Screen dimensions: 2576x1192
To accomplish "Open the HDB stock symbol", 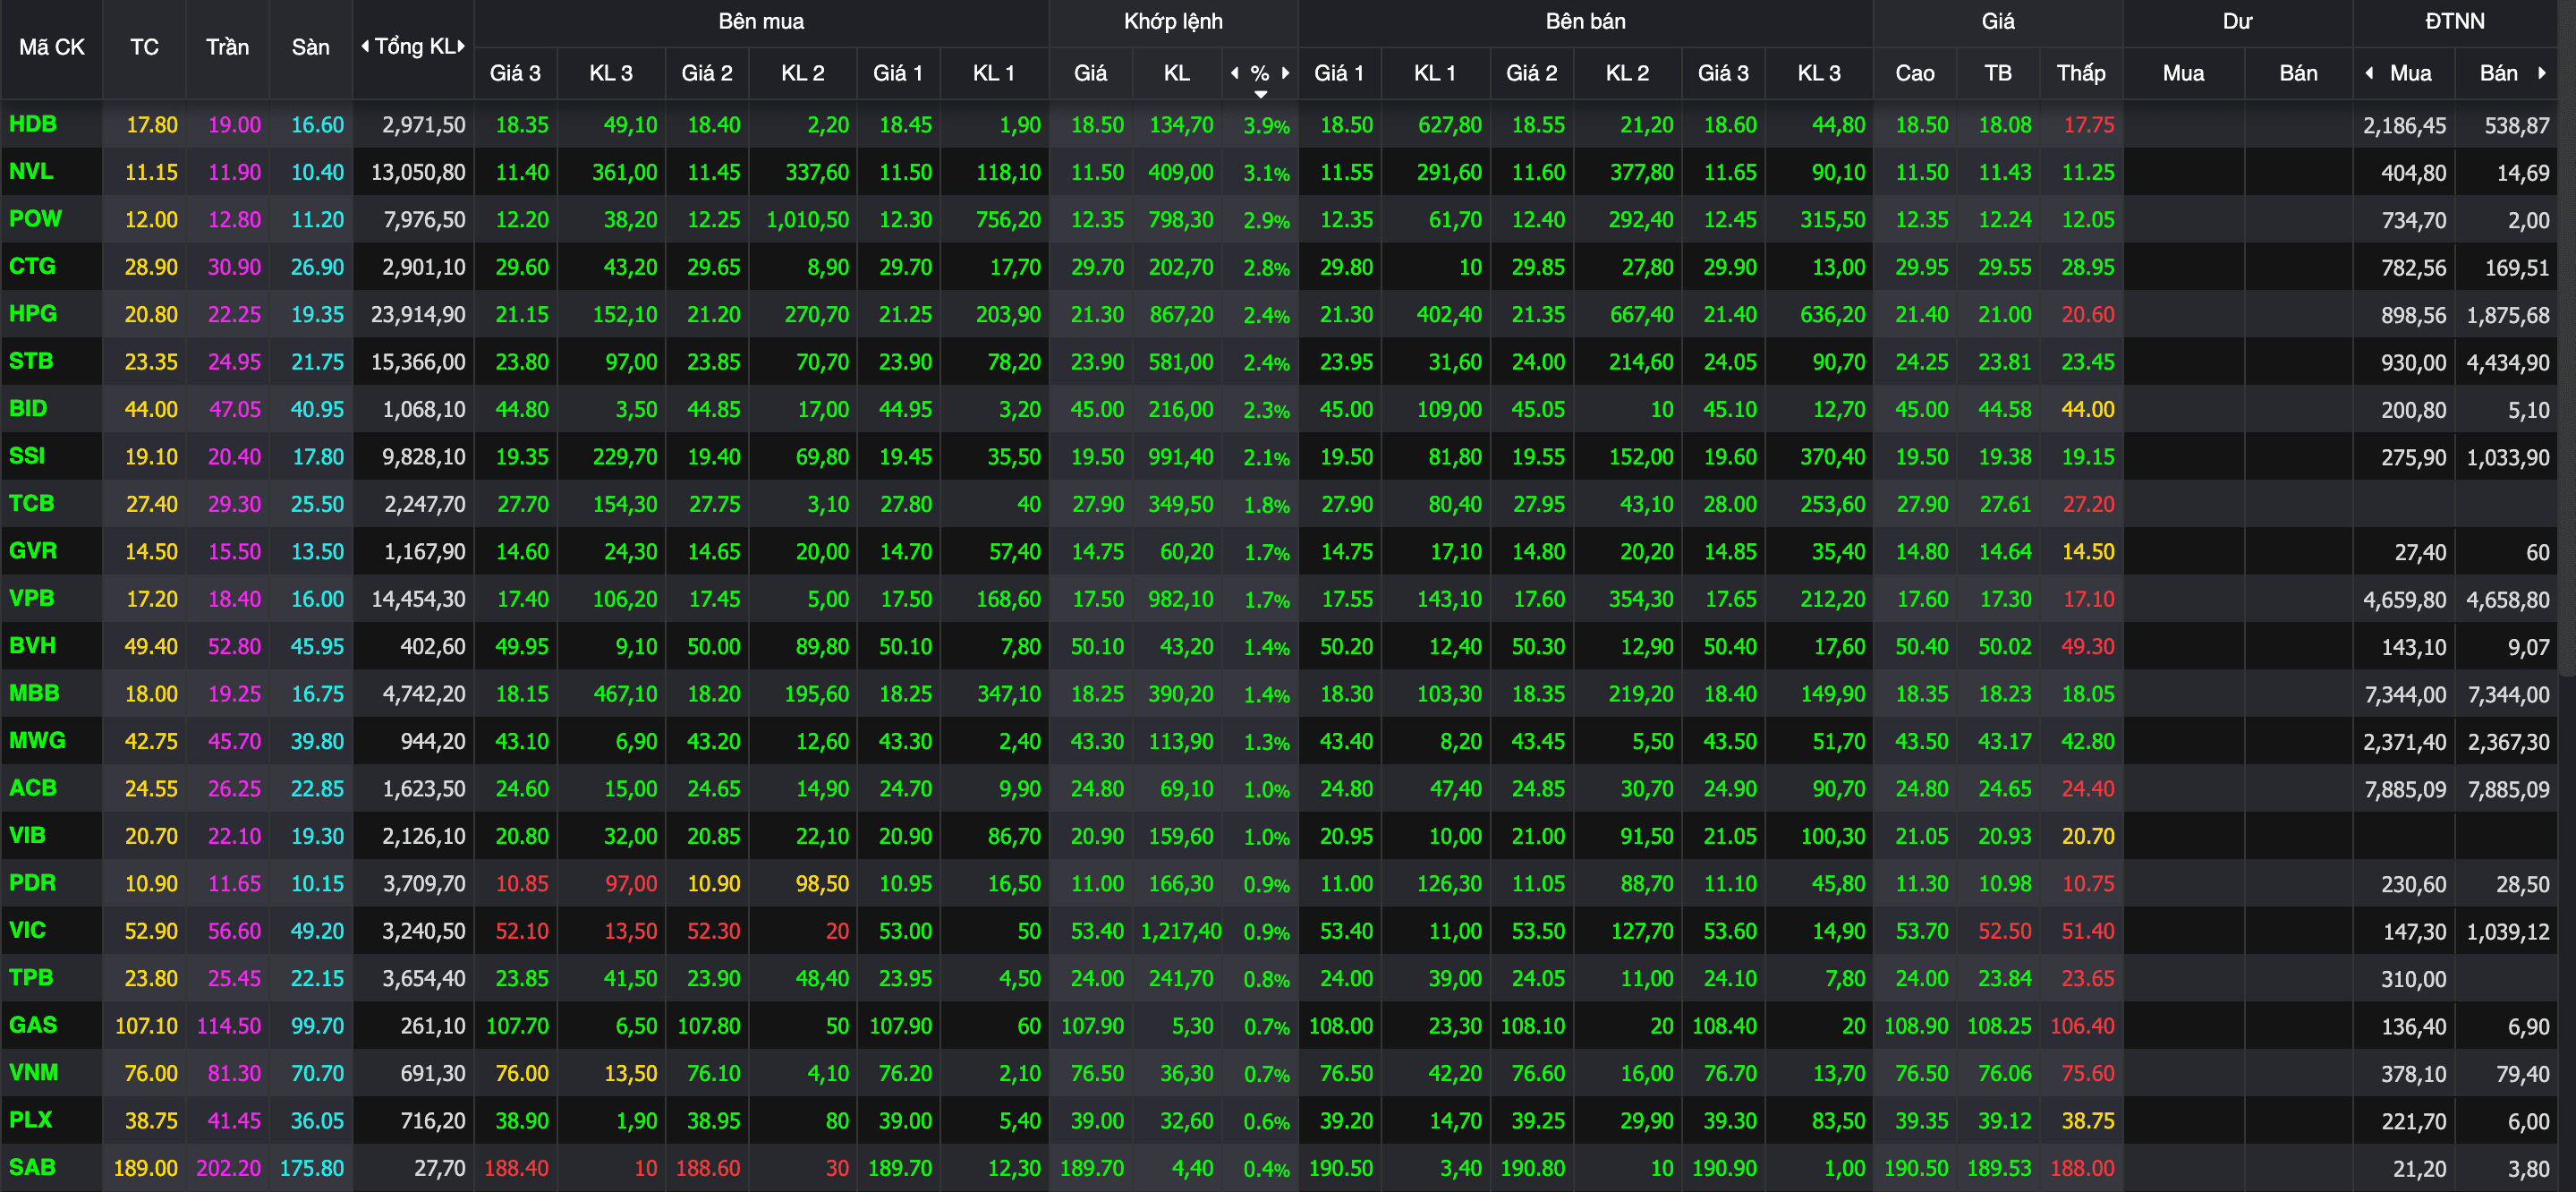I will tap(33, 124).
